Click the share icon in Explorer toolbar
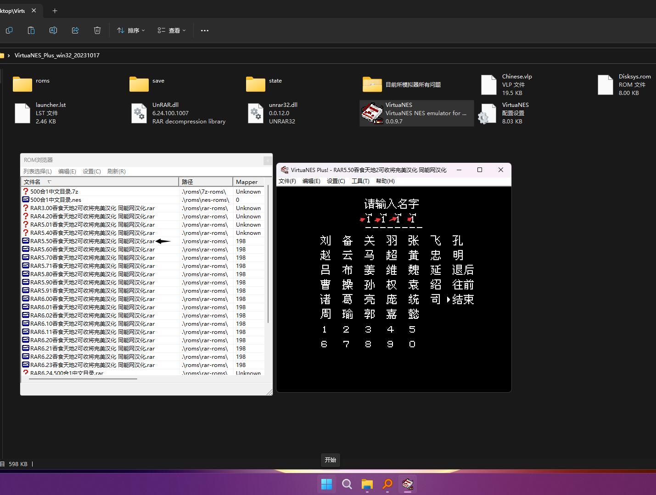Viewport: 656px width, 495px height. point(75,30)
